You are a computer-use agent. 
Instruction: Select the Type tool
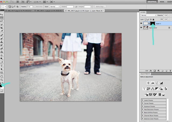pyautogui.click(x=2, y=66)
